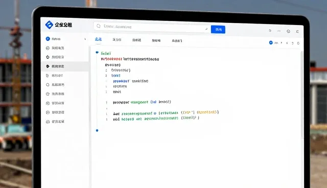Toggle the blue dot below the code block
Screen dimensions: 327x188
tap(97, 130)
